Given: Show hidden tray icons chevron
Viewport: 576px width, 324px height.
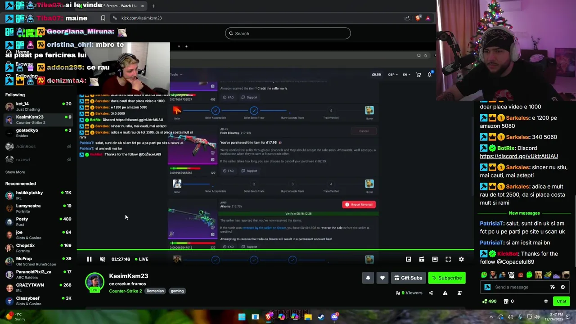Looking at the screenshot, I should [x=491, y=317].
